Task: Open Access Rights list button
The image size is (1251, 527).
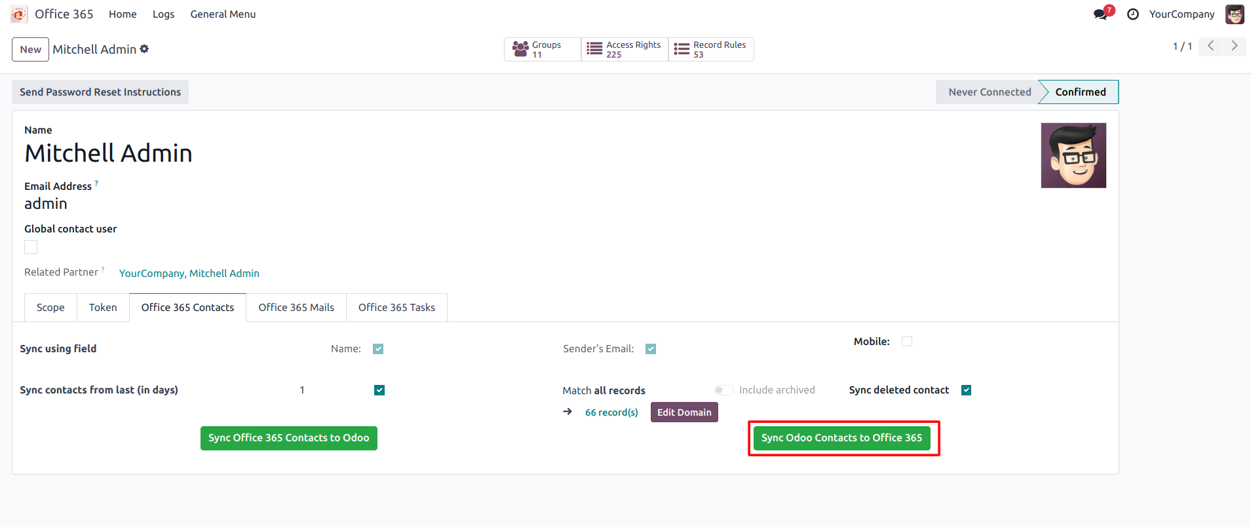Action: 624,50
